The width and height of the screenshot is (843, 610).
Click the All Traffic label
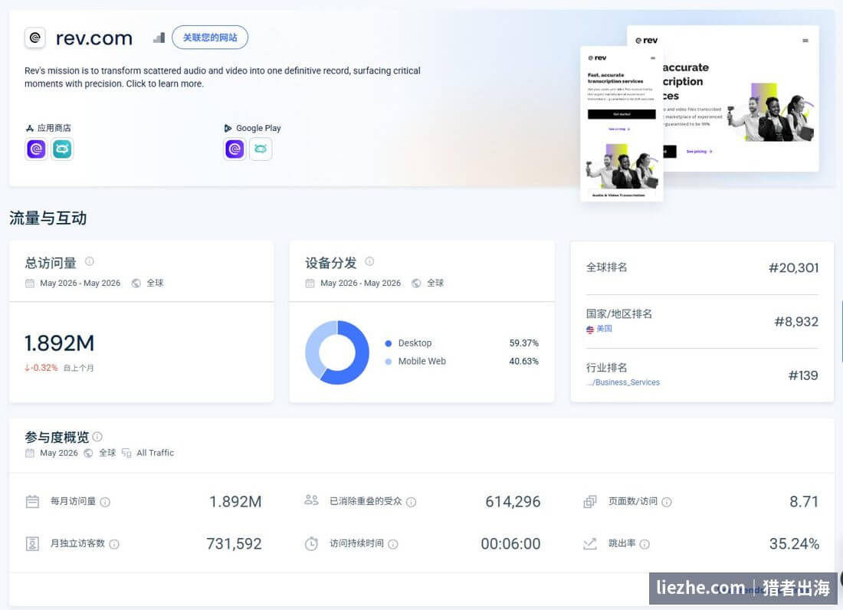[x=156, y=453]
